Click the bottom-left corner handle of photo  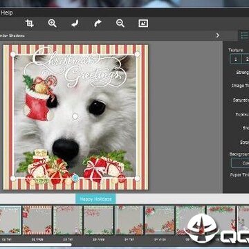[x=13, y=178]
